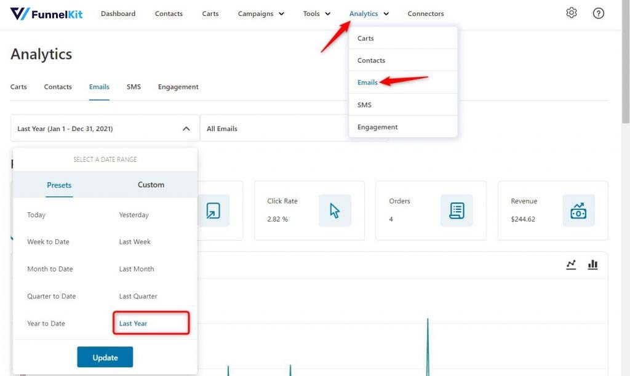Expand the Campaigns menu
Viewport: 630px width, 376px height.
(261, 14)
